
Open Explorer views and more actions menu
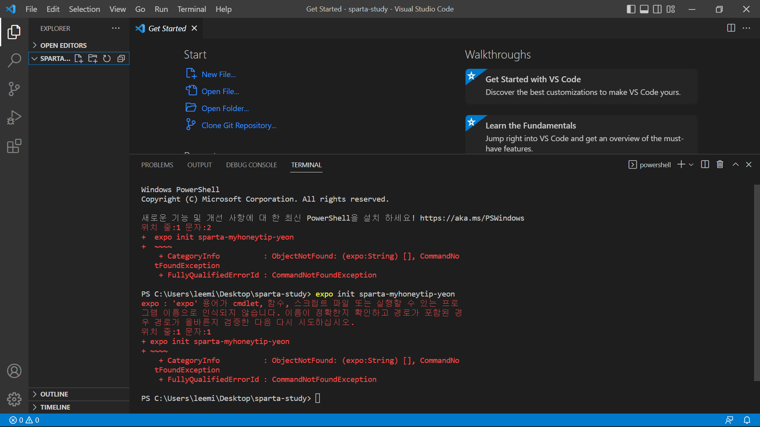click(116, 28)
